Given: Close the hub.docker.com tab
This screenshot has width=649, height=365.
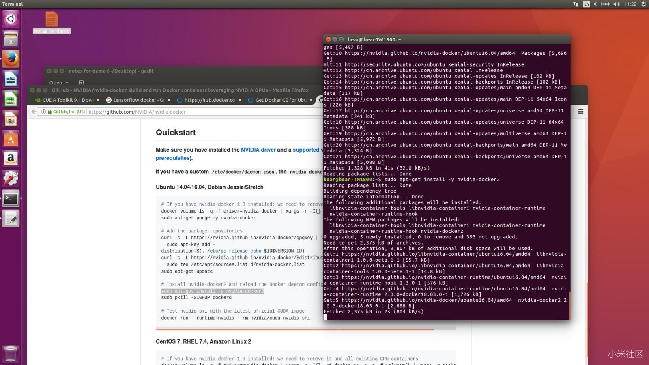Looking at the screenshot, I should pos(240,100).
